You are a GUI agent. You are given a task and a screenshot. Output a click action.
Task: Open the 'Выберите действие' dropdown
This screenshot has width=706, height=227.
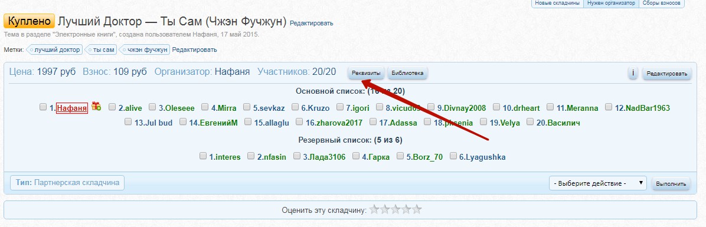coord(597,183)
